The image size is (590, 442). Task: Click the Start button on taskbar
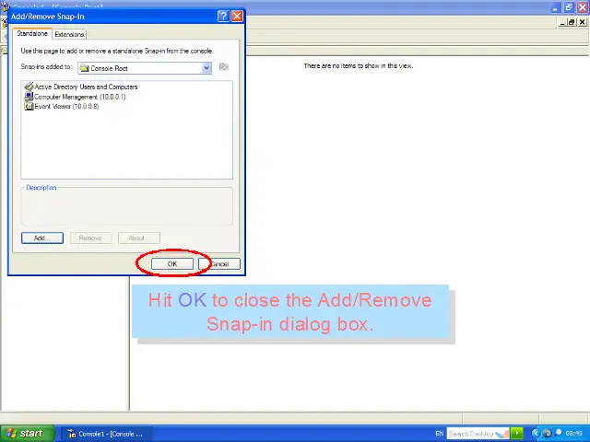pyautogui.click(x=25, y=433)
